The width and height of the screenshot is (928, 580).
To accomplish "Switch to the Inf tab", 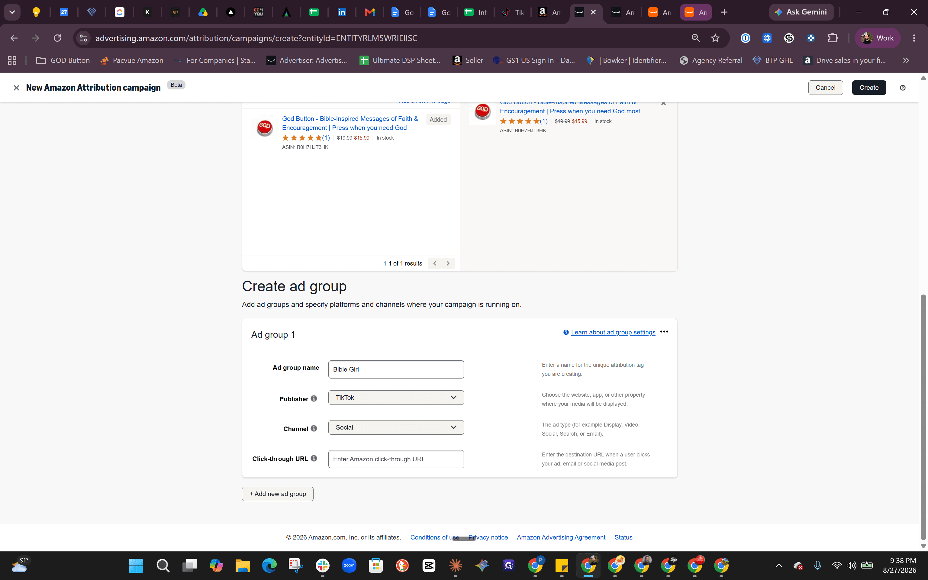I will (475, 12).
